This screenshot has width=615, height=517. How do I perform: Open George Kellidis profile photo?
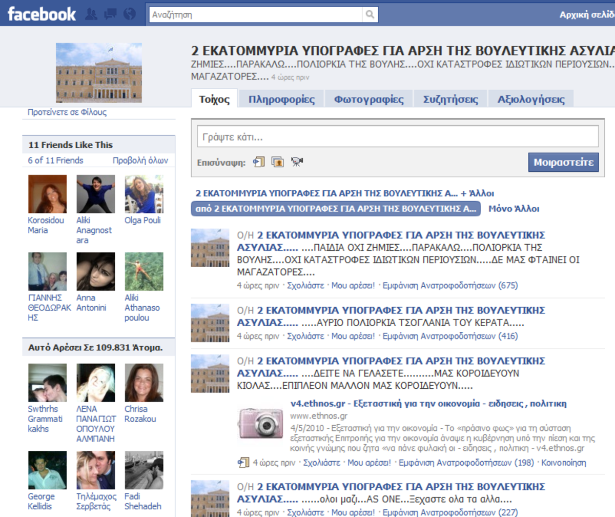point(47,470)
